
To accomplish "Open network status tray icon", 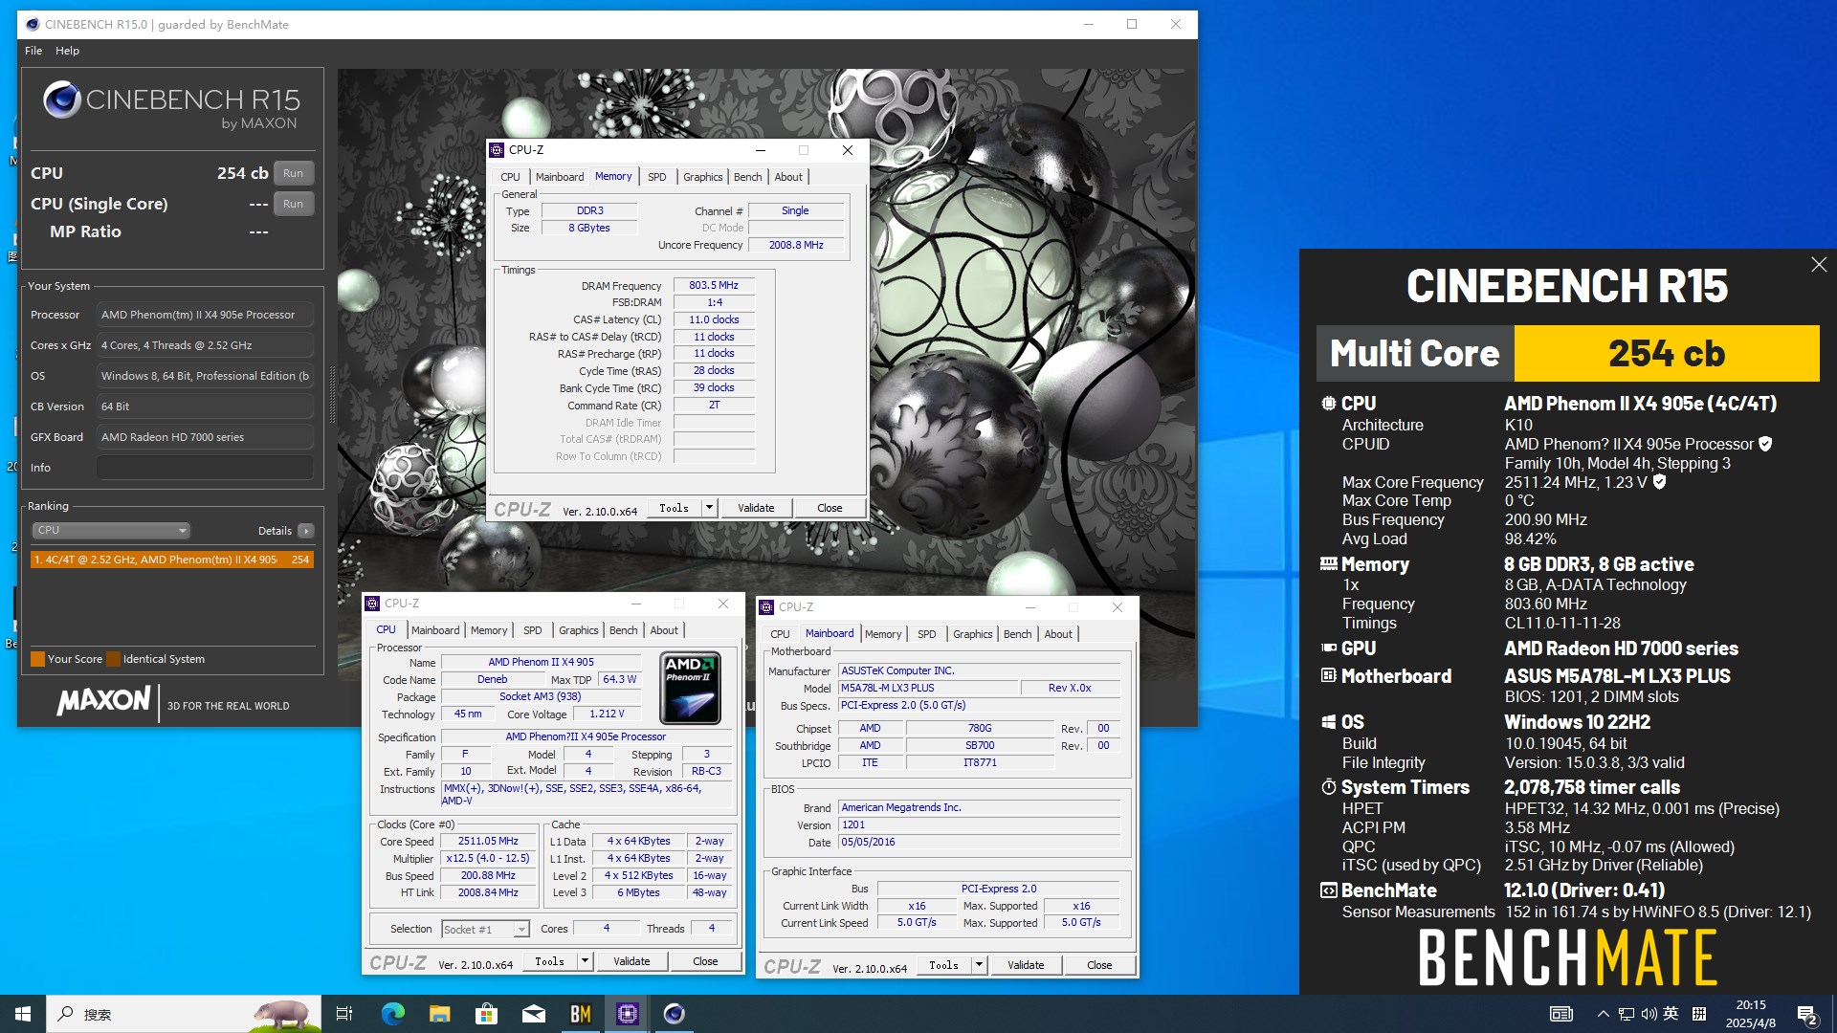I will pos(1626,1014).
